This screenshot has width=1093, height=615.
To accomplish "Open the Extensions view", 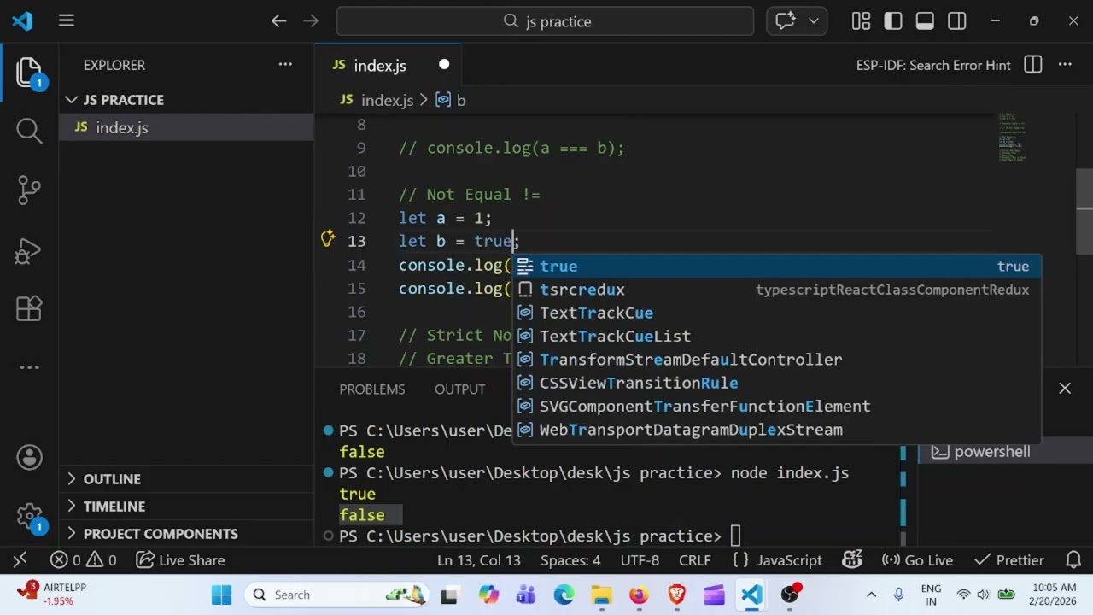I will [29, 308].
